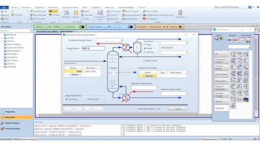Viewport: 260px width, 146px height.
Task: Open Case Studies in the ribbon
Action: click(114, 11)
